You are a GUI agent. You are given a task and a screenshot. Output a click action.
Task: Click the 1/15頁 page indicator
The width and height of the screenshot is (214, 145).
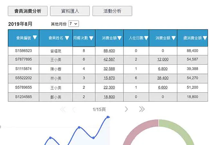coord(99,109)
